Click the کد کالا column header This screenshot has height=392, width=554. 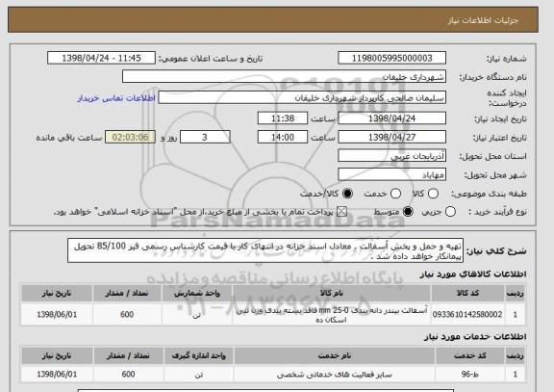tap(467, 293)
